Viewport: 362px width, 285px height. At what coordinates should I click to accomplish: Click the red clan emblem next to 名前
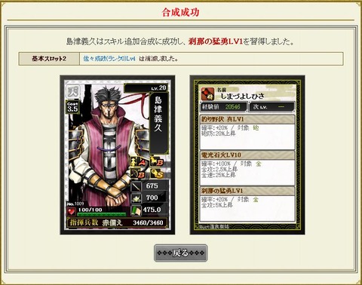coord(207,93)
